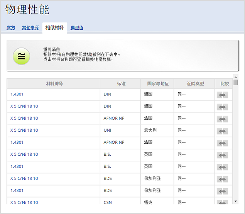
Task: Select the 相似材料 tab
Action: (54, 28)
